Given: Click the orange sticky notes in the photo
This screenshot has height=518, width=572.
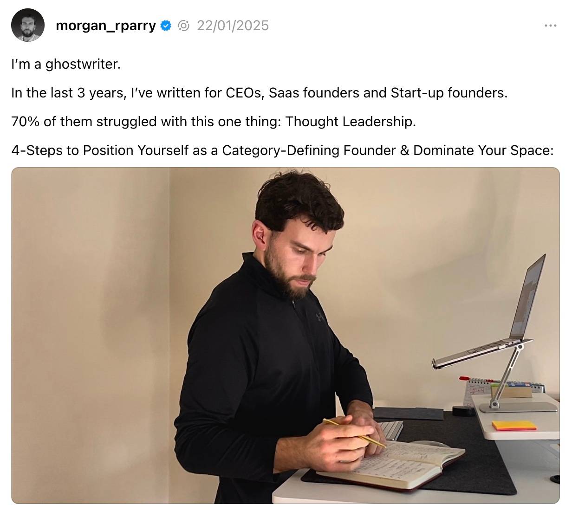Looking at the screenshot, I should [x=514, y=425].
